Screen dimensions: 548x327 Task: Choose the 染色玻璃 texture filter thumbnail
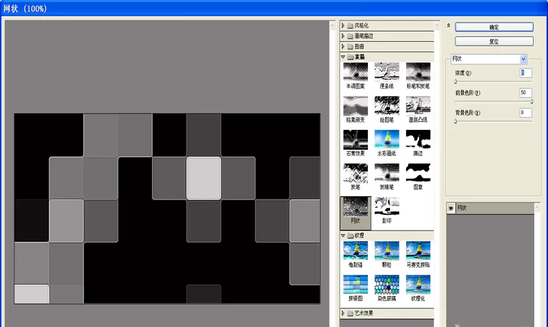click(x=386, y=285)
